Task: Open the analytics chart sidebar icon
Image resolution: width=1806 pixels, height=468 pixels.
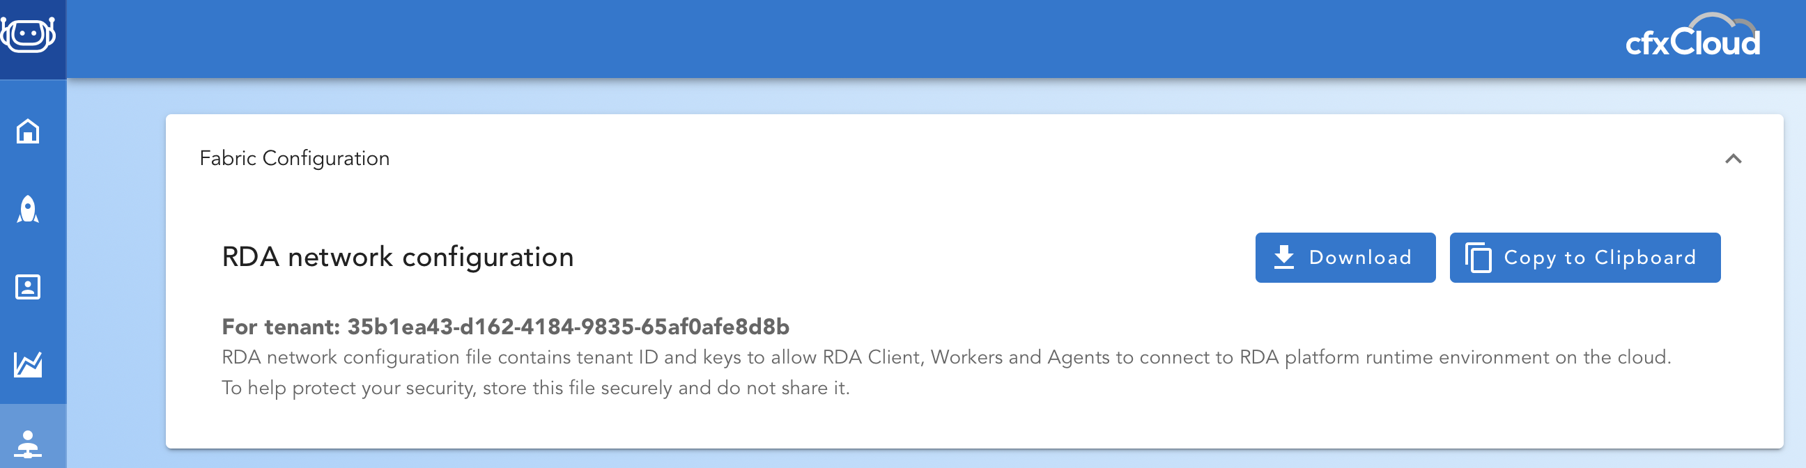Action: 28,364
